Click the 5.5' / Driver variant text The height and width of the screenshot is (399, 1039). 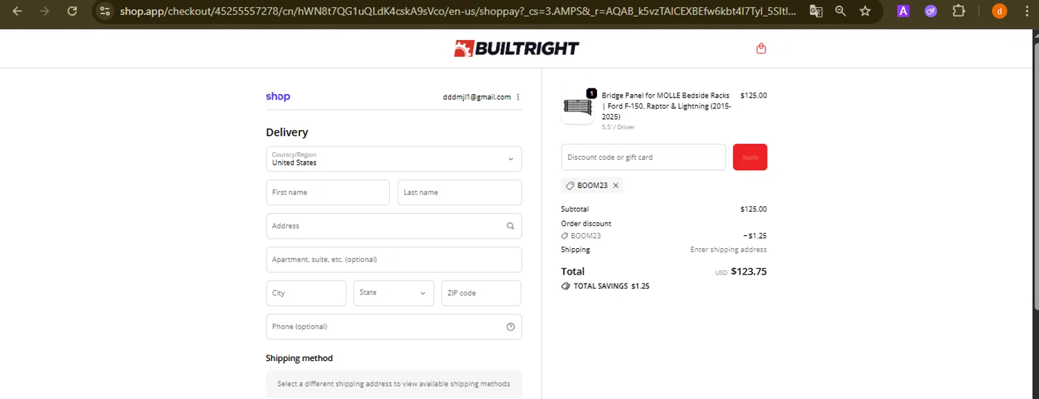pyautogui.click(x=619, y=127)
